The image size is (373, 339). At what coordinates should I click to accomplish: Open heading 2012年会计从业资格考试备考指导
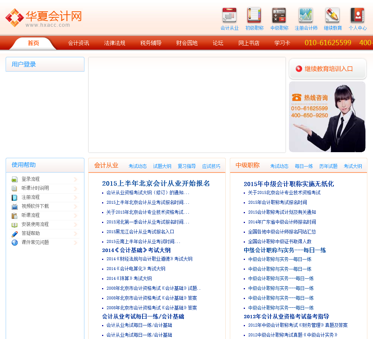pyautogui.click(x=286, y=316)
